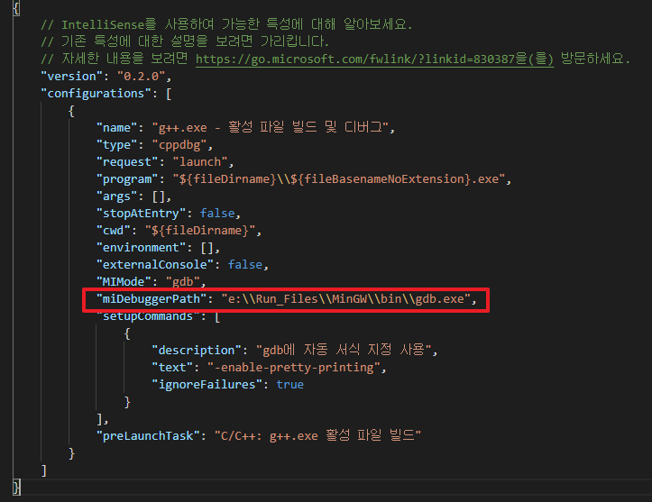Click the "-enable-pretty-printing" text value
This screenshot has height=502, width=652.
click(x=289, y=367)
